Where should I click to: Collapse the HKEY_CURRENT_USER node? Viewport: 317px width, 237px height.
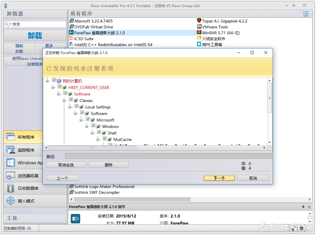53,87
